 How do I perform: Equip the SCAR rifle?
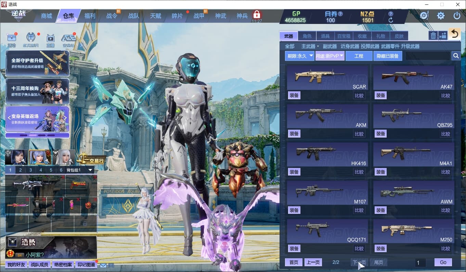pyautogui.click(x=294, y=95)
